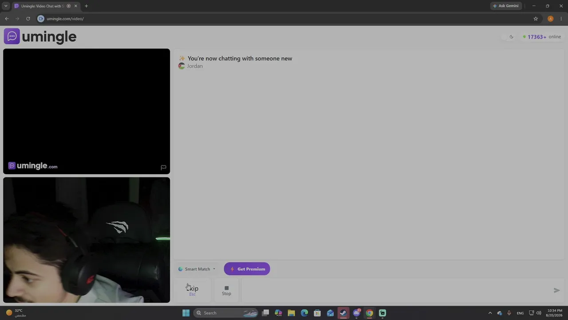The image size is (568, 320).
Task: Click the Umingle logo in the header
Action: click(40, 36)
